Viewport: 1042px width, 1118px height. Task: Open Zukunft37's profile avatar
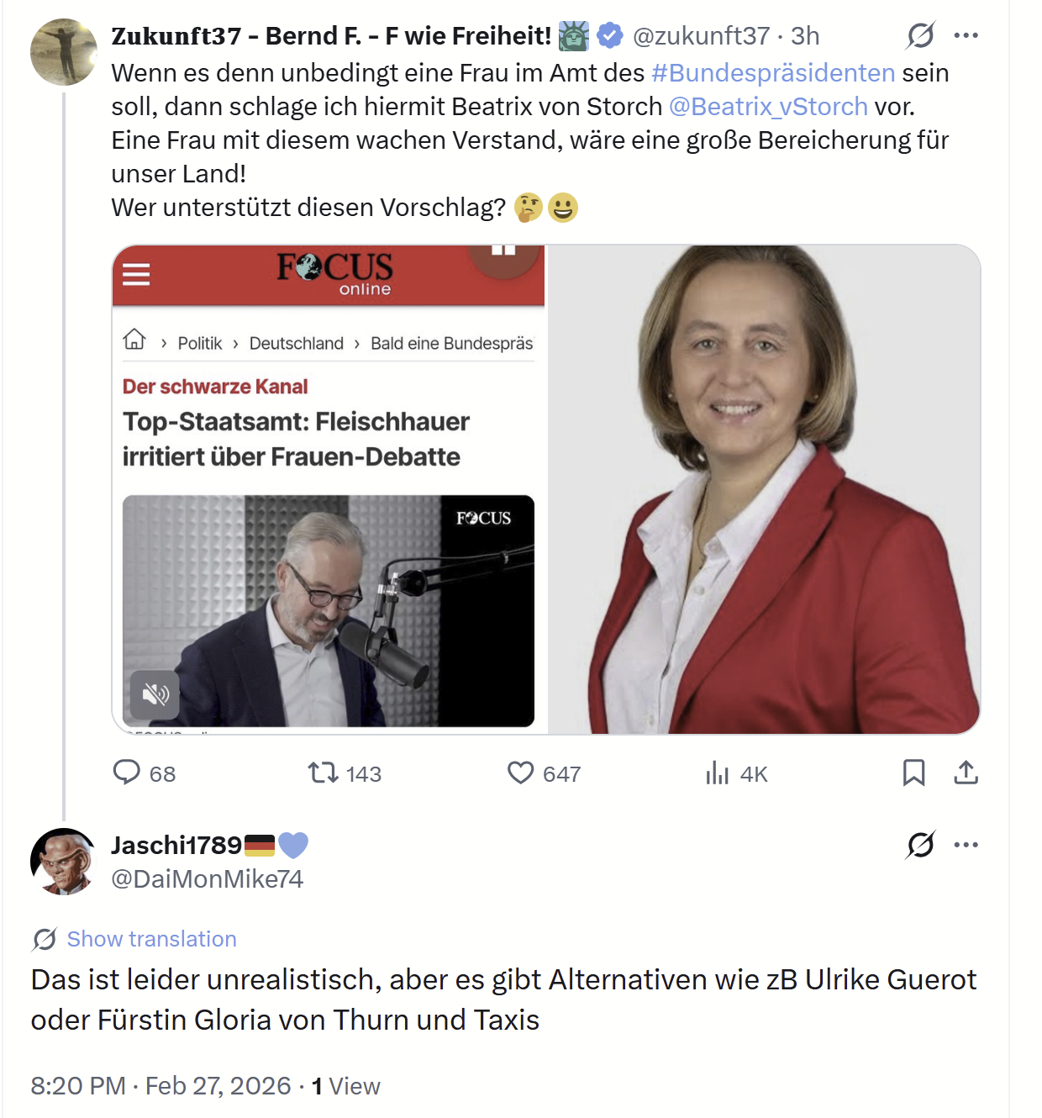coord(64,52)
